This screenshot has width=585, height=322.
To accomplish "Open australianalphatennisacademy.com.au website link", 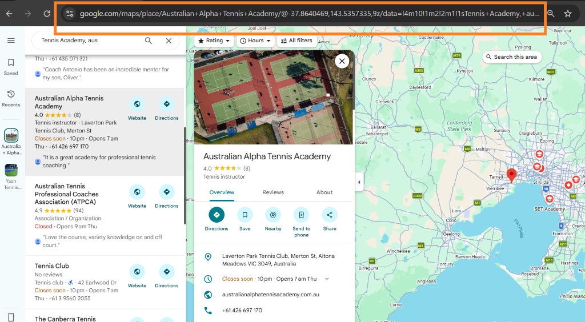I will point(270,295).
